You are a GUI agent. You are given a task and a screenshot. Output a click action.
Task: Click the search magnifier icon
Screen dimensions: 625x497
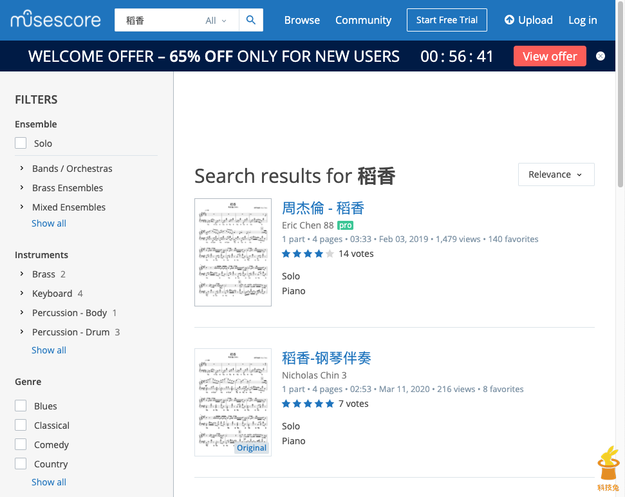[251, 20]
